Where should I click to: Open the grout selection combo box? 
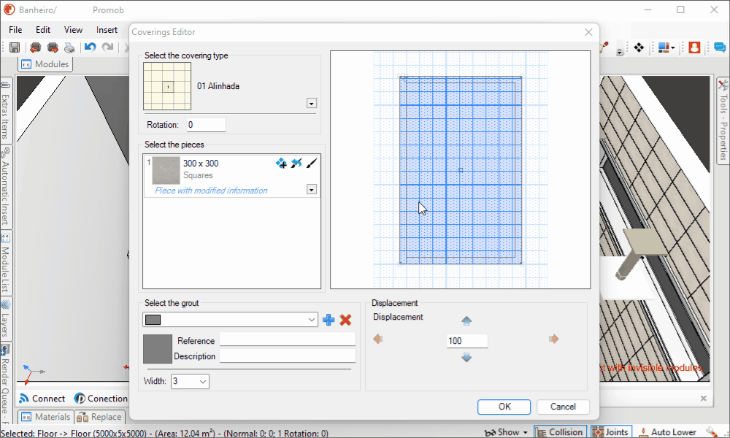tap(231, 320)
